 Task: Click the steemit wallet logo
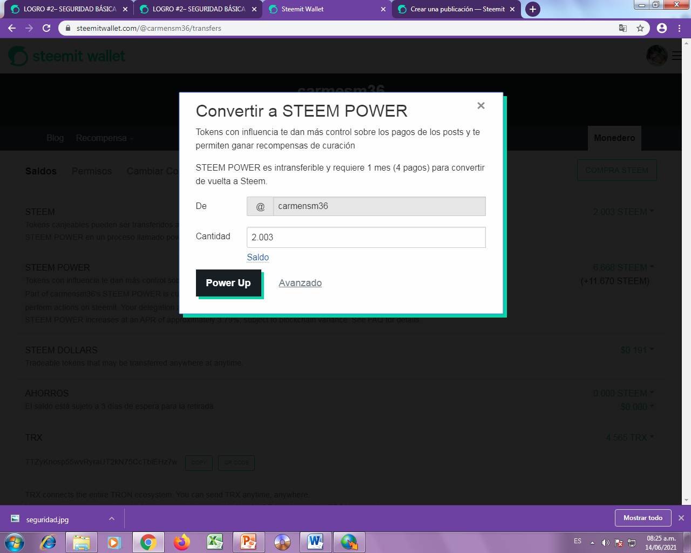pyautogui.click(x=66, y=56)
